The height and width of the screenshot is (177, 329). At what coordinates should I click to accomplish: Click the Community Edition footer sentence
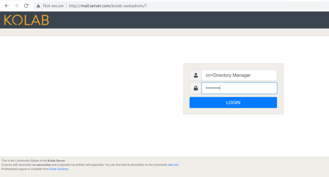pyautogui.click(x=33, y=161)
